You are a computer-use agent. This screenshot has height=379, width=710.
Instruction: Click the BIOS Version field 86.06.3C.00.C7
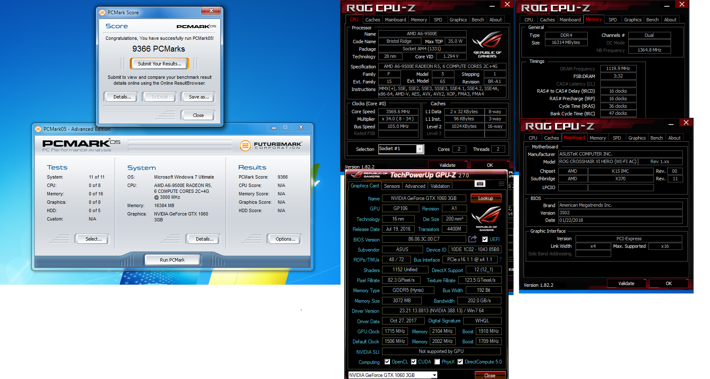point(424,239)
